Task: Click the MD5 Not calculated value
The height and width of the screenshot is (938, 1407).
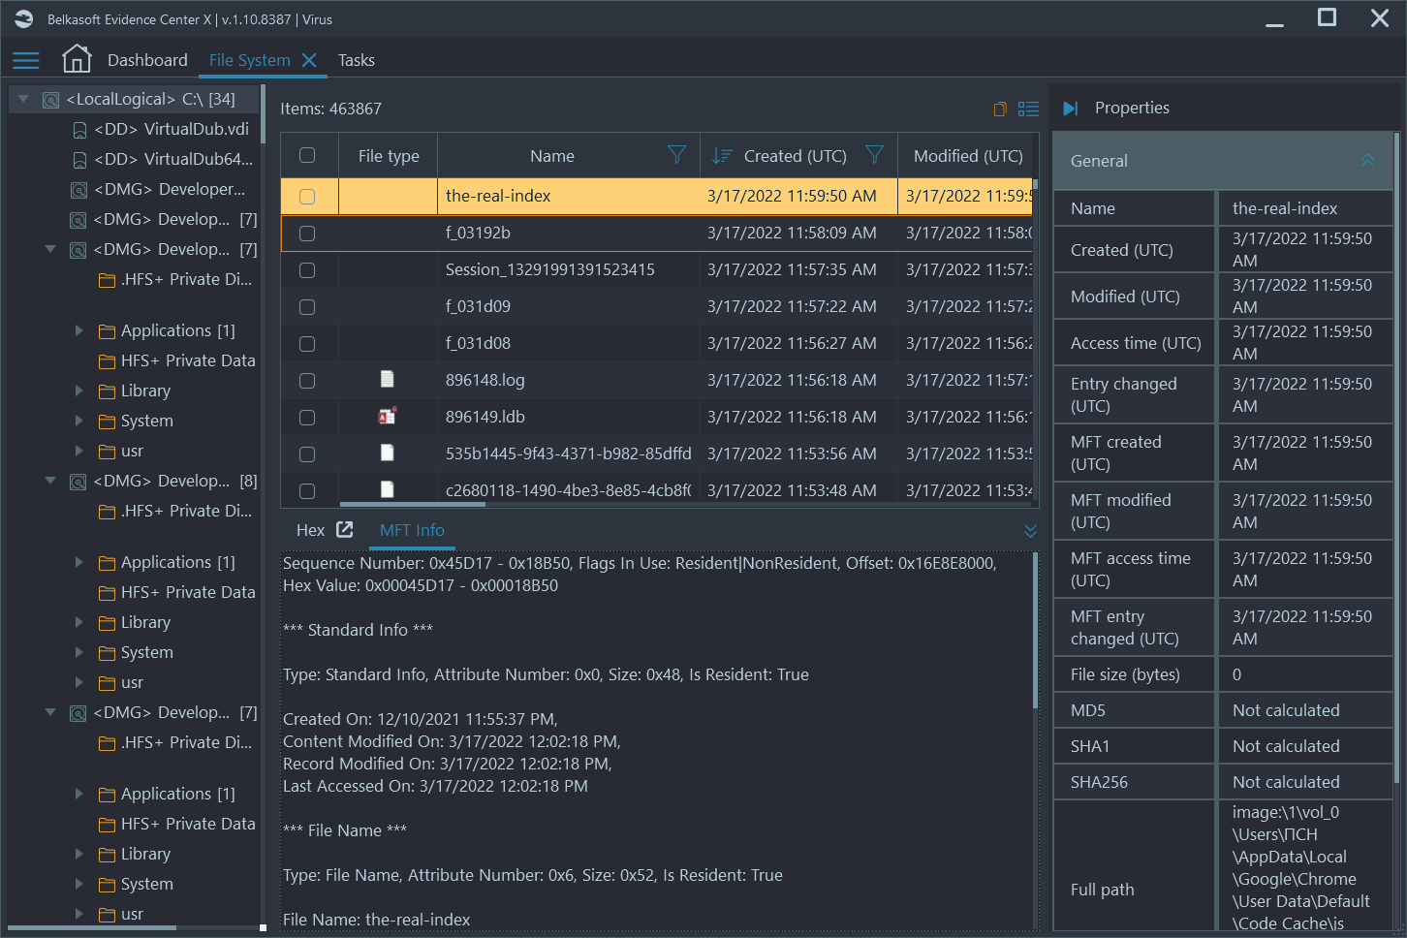Action: coord(1286,710)
